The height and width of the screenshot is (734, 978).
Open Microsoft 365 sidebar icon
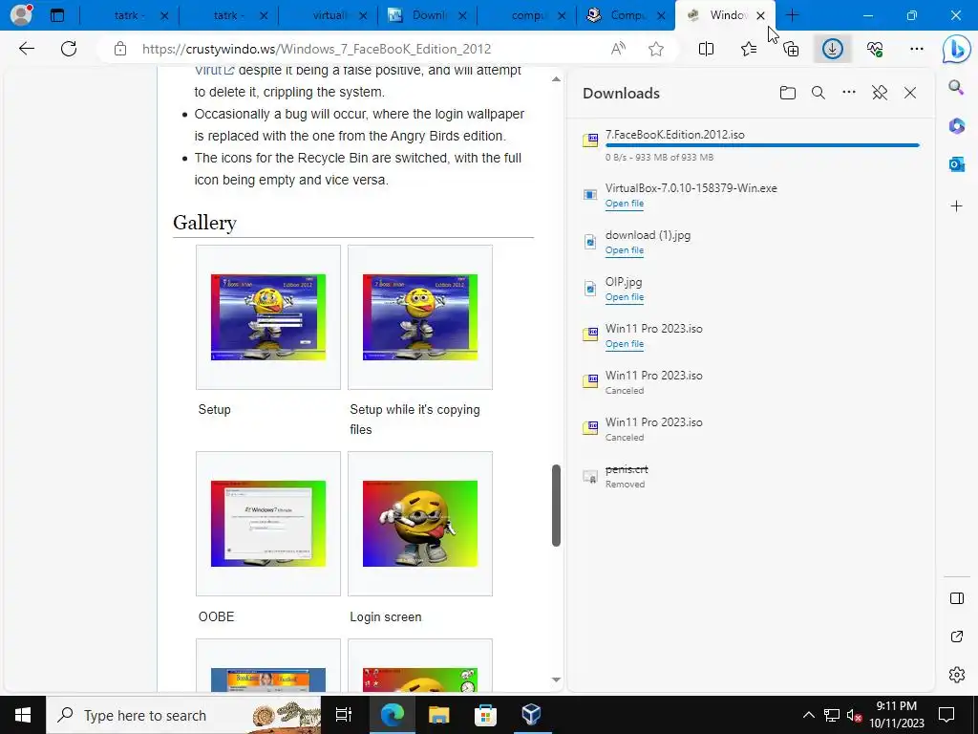point(957,126)
